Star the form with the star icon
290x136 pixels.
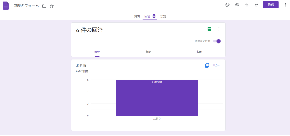[x=52, y=6]
